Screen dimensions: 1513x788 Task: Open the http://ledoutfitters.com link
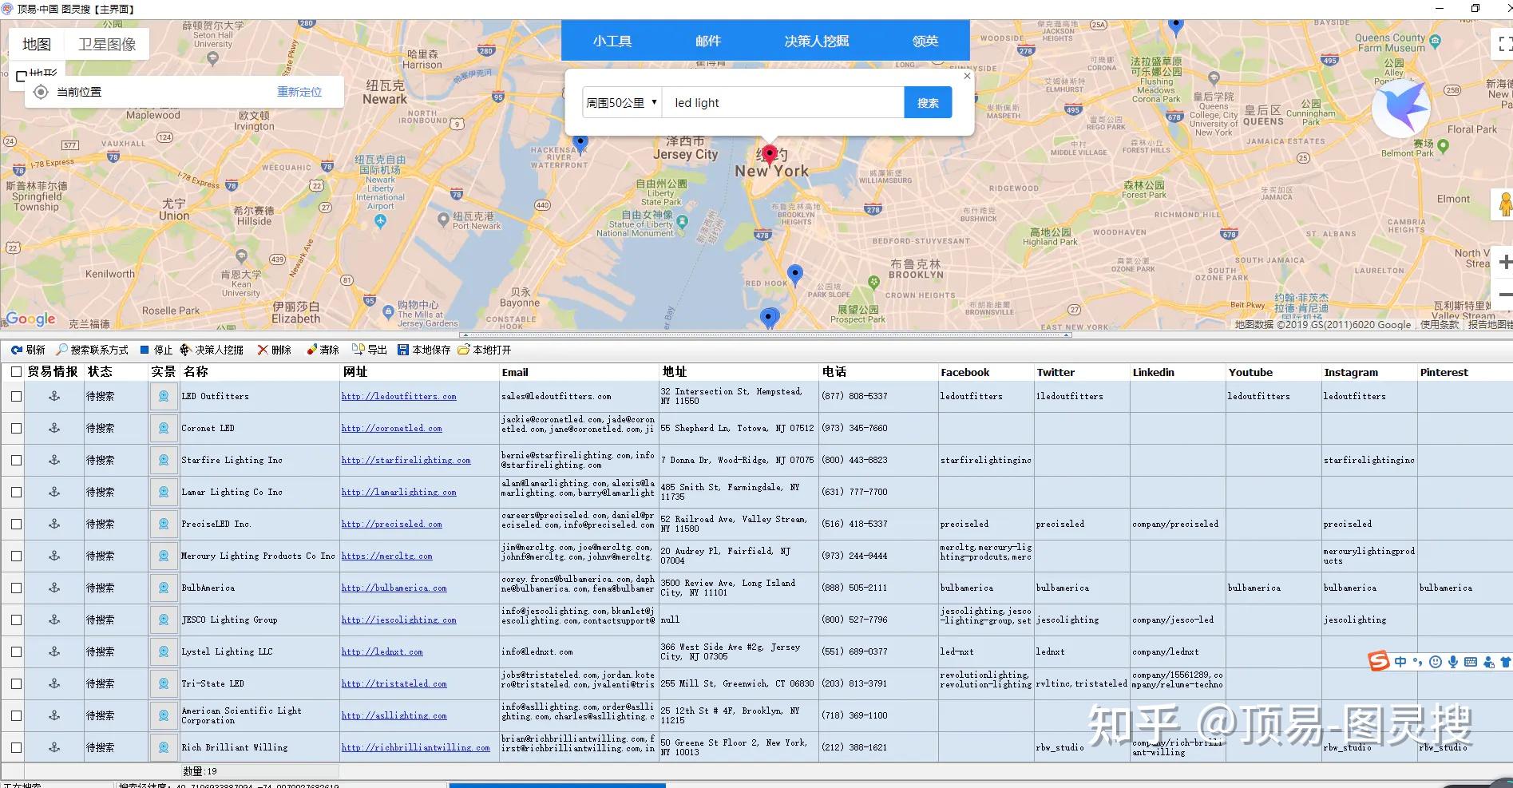click(399, 396)
